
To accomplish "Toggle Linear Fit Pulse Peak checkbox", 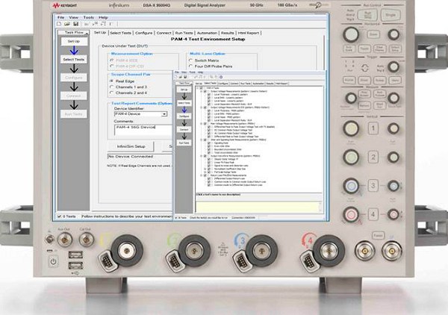I will [209, 163].
